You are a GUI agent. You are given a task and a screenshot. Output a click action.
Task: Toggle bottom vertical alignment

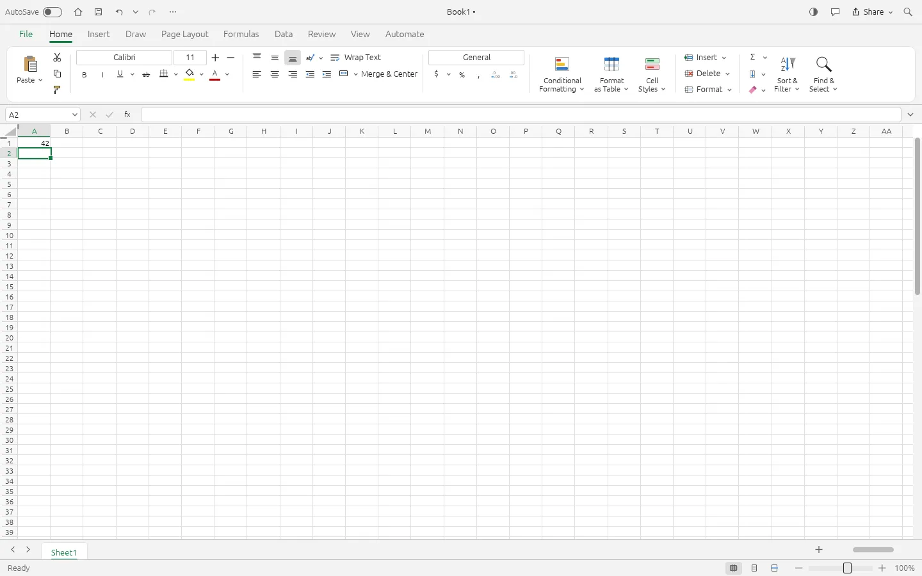tap(293, 58)
